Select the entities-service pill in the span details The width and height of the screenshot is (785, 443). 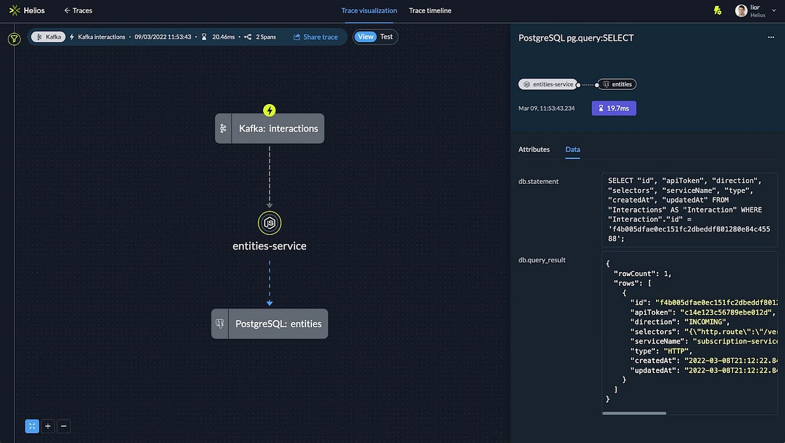pos(548,84)
